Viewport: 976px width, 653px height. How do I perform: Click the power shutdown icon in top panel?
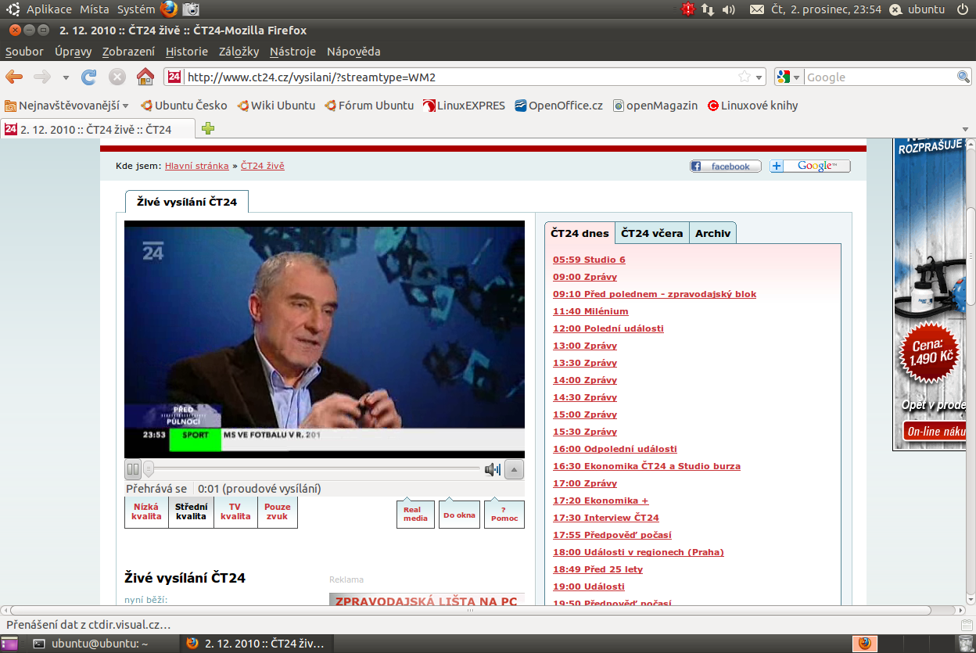tap(962, 9)
